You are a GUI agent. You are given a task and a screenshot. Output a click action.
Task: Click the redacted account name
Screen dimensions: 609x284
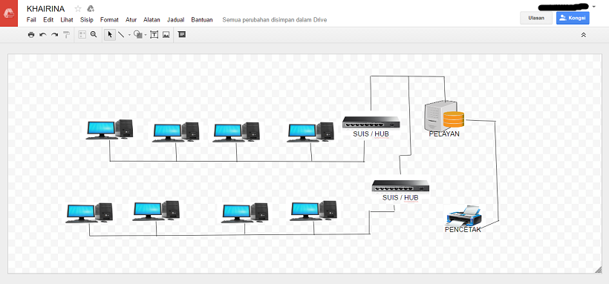click(563, 7)
